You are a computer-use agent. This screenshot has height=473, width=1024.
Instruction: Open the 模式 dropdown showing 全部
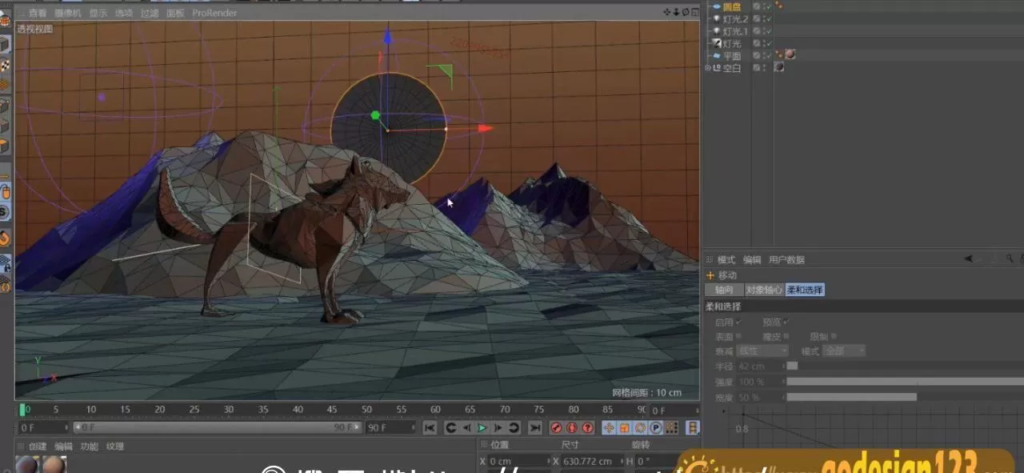click(x=844, y=351)
